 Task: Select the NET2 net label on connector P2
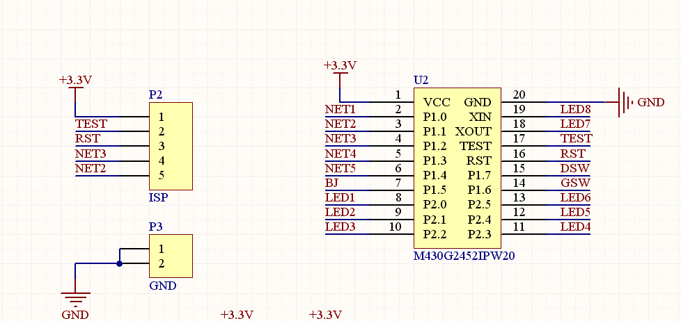[91, 168]
